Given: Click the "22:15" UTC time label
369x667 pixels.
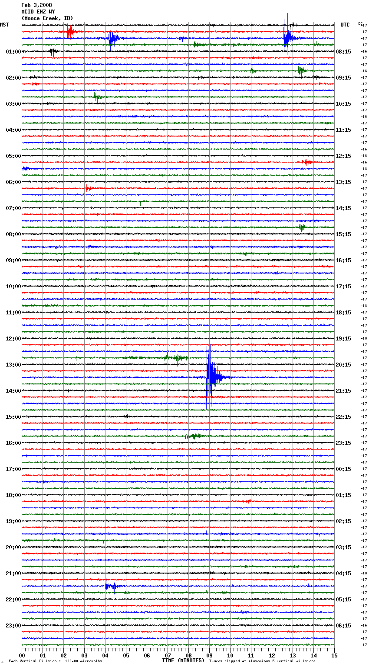Looking at the screenshot, I should tap(343, 417).
